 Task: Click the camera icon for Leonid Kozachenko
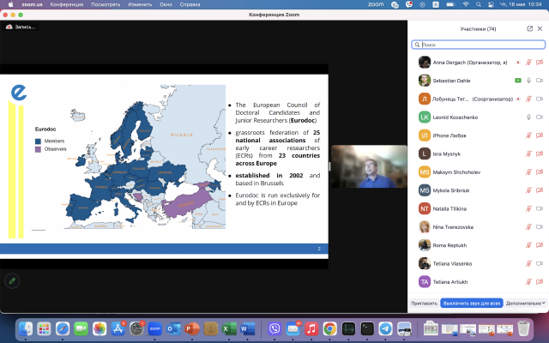pyautogui.click(x=540, y=117)
